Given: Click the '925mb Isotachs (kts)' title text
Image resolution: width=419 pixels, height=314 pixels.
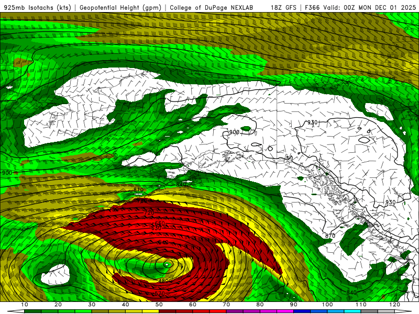Looking at the screenshot, I should [x=38, y=7].
